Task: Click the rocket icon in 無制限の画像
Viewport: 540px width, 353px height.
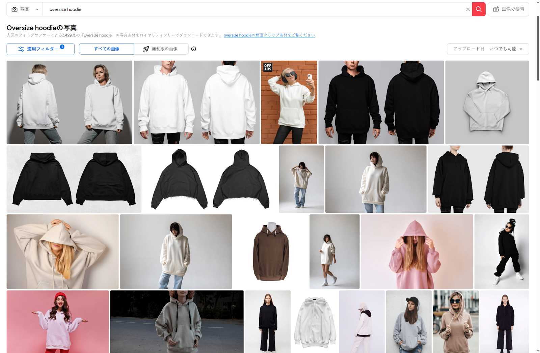Action: (x=146, y=49)
